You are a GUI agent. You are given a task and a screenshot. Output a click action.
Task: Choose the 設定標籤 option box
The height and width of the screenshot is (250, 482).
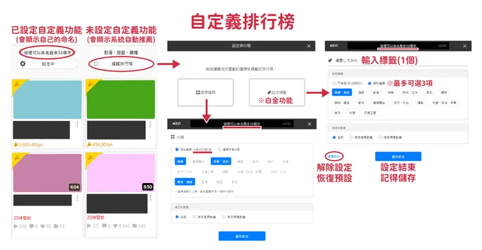pos(277,92)
